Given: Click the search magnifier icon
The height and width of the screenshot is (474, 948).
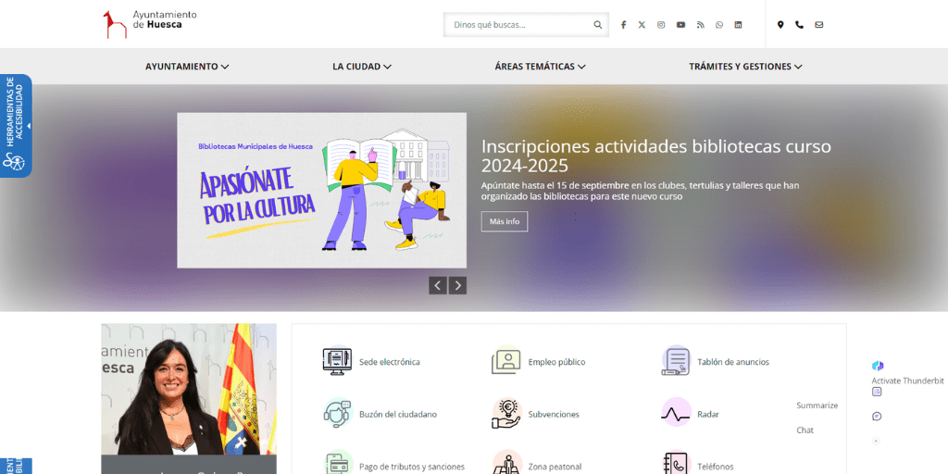Looking at the screenshot, I should (x=597, y=25).
